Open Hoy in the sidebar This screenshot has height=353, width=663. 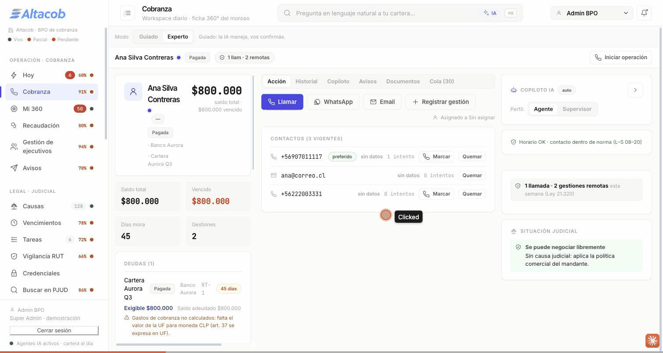pos(52,75)
